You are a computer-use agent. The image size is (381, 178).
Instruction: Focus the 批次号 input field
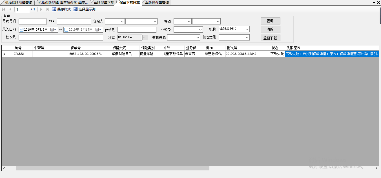[61, 37]
